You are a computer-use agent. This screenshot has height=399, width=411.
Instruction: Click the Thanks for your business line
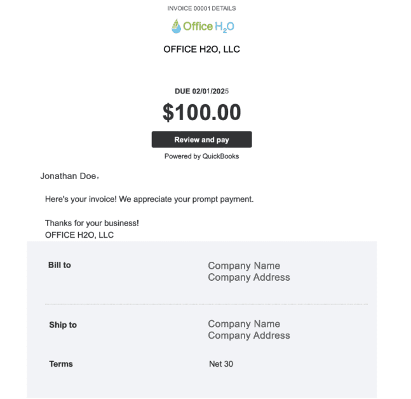(92, 223)
